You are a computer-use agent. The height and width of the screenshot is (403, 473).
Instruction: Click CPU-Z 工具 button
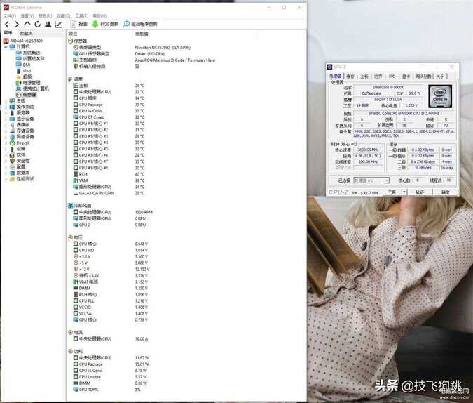(392, 192)
